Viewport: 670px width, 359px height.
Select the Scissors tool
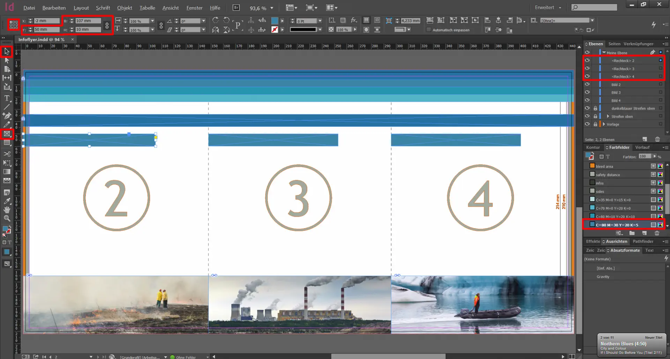click(7, 154)
